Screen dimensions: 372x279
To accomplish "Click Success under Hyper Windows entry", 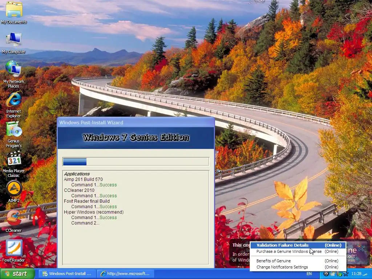I will pyautogui.click(x=108, y=218).
